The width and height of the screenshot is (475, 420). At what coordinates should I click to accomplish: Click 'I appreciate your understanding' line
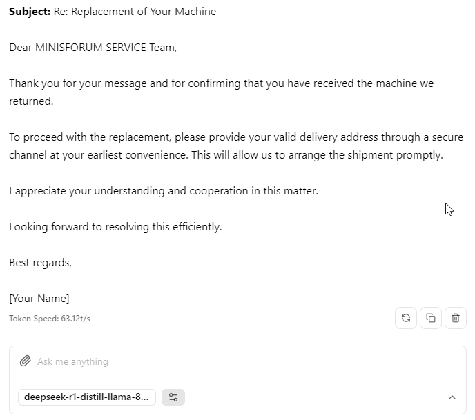[x=164, y=191]
